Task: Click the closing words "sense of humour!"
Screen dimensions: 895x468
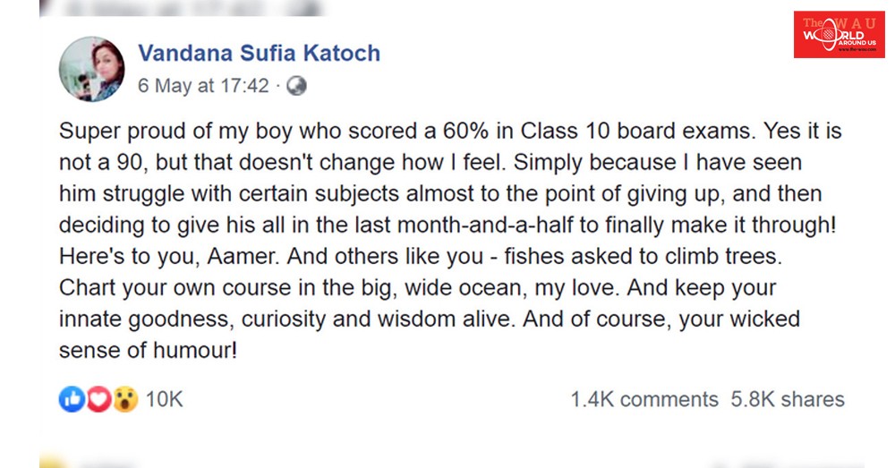Action: tap(148, 350)
